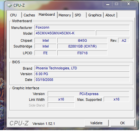
Task: Open the Caches tab
Action: (29, 15)
